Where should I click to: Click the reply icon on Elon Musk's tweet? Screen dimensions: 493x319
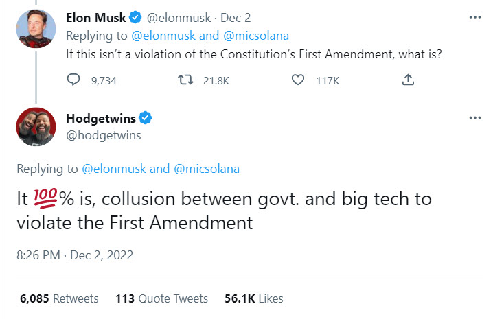[x=73, y=80]
